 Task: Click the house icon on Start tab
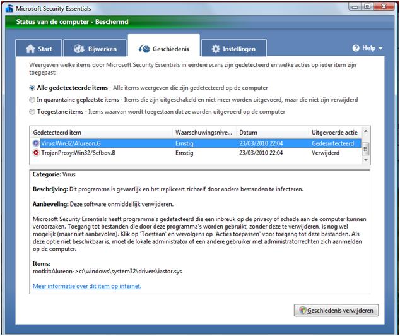30,49
